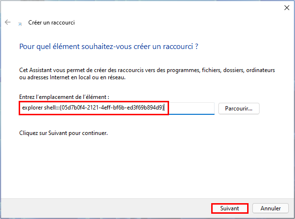This screenshot has height=219, width=295.
Task: Click the empty right part of the location field
Action: (x=192, y=108)
